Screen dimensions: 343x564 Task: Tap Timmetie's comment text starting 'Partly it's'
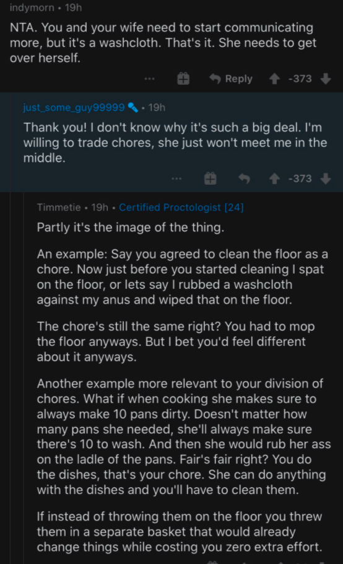tap(131, 227)
